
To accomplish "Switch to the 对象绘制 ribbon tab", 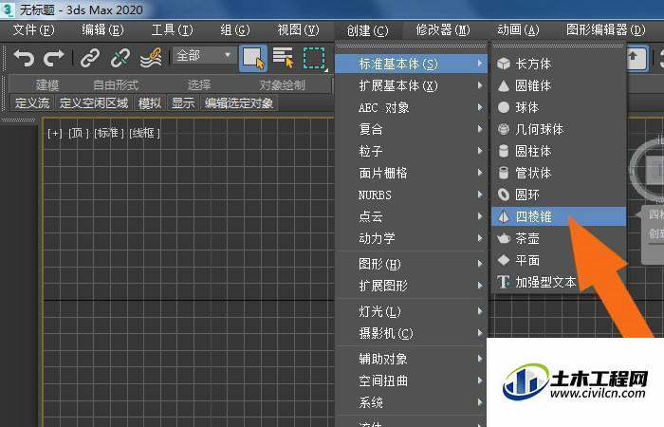I will 282,85.
